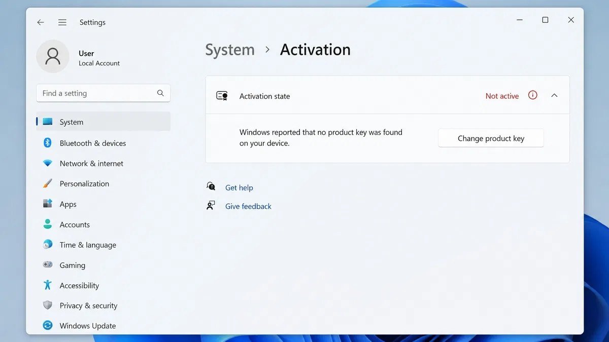This screenshot has width=609, height=342.
Task: Click the user profile avatar
Action: pos(53,56)
